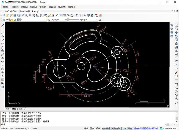This screenshot has height=130, width=179.
Task: Click the layout tabs scroll-left arrow
Action: coord(6,109)
